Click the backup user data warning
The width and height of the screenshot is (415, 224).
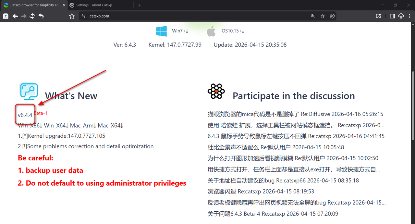click(x=50, y=170)
